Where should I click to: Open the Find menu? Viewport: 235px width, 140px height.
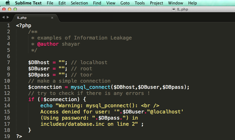click(x=97, y=3)
